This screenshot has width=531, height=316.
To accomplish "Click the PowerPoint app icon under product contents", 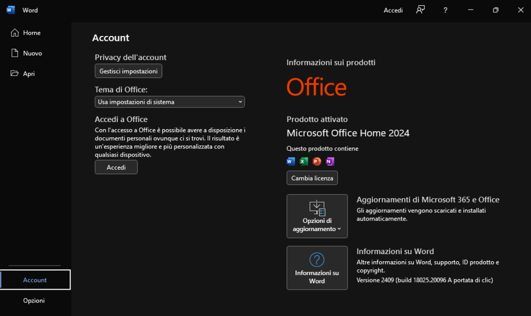I will pos(317,161).
